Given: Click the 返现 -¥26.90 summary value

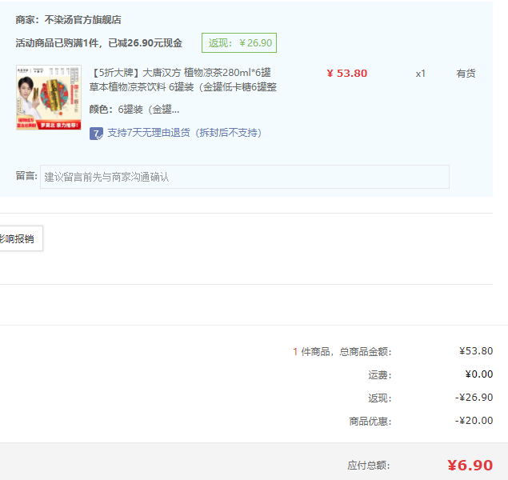Looking at the screenshot, I should pos(474,398).
